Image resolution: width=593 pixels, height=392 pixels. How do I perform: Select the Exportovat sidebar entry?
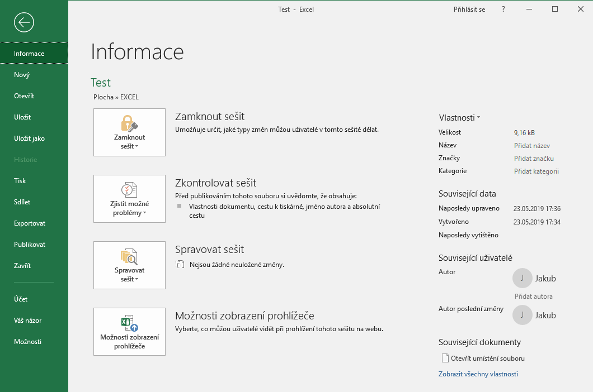[31, 223]
